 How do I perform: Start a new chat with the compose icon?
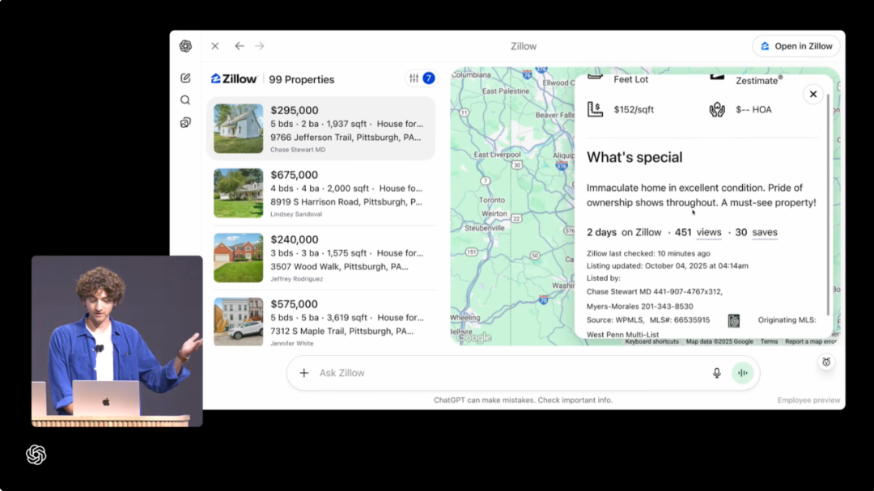185,78
